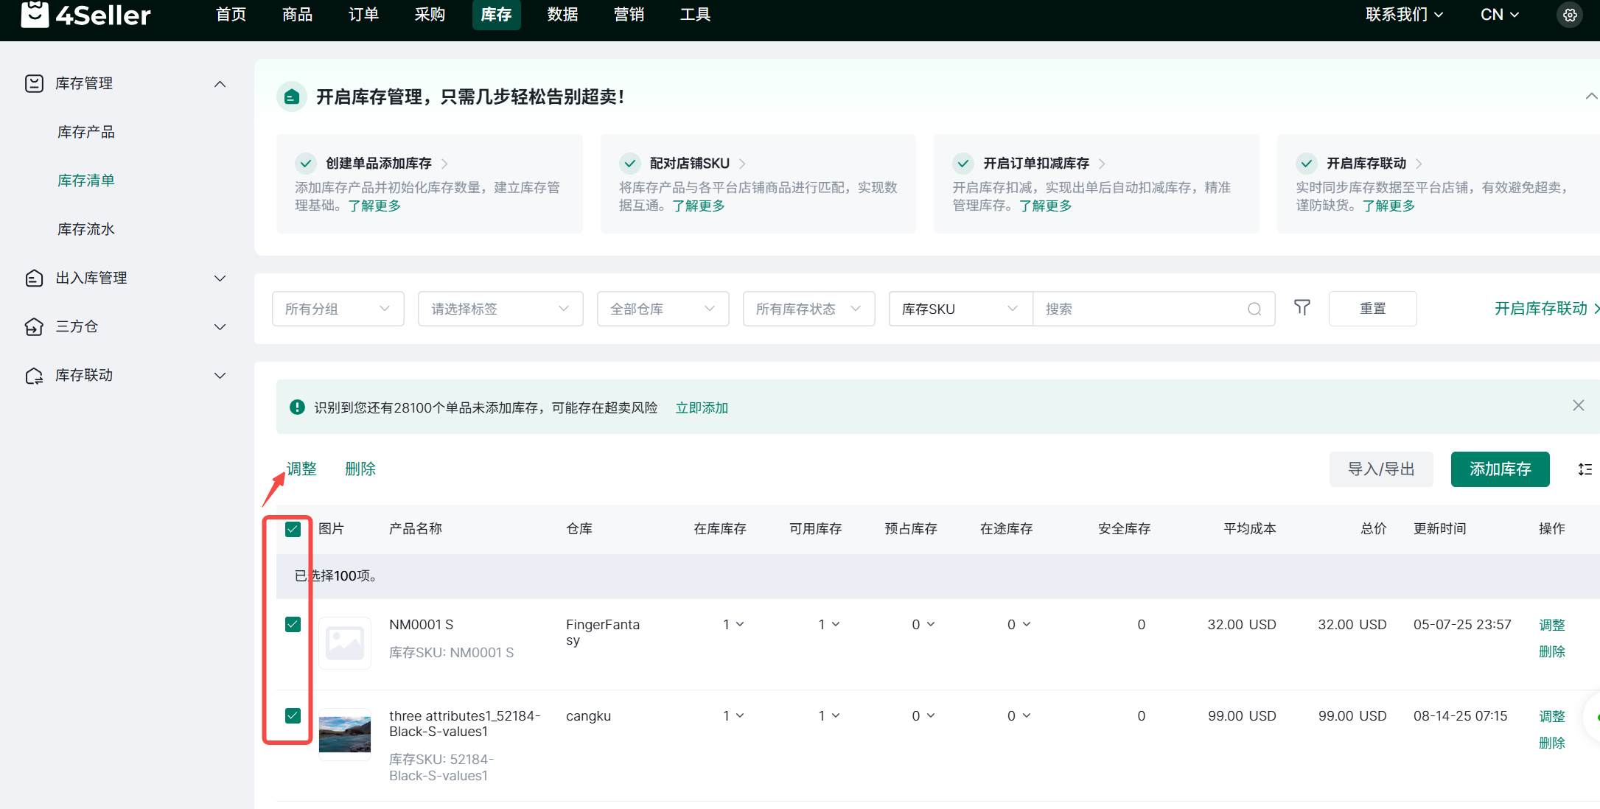
Task: Open the 全部仓库 warehouse dropdown
Action: 663,309
